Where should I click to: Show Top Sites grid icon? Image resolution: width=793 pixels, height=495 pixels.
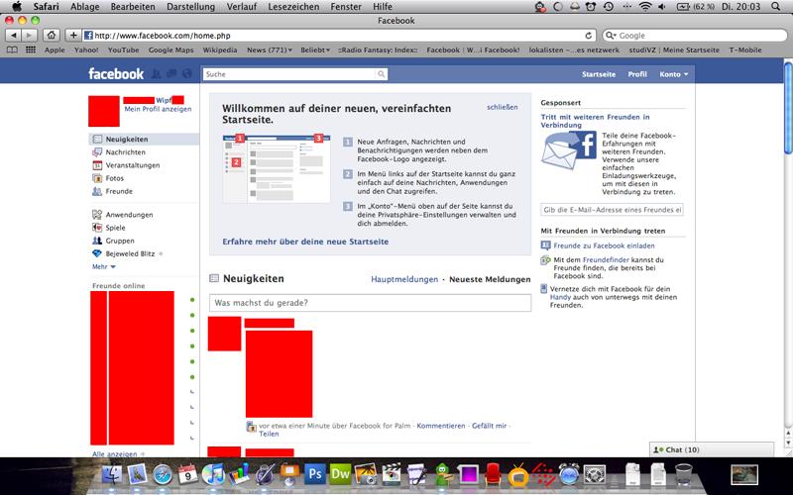click(31, 50)
